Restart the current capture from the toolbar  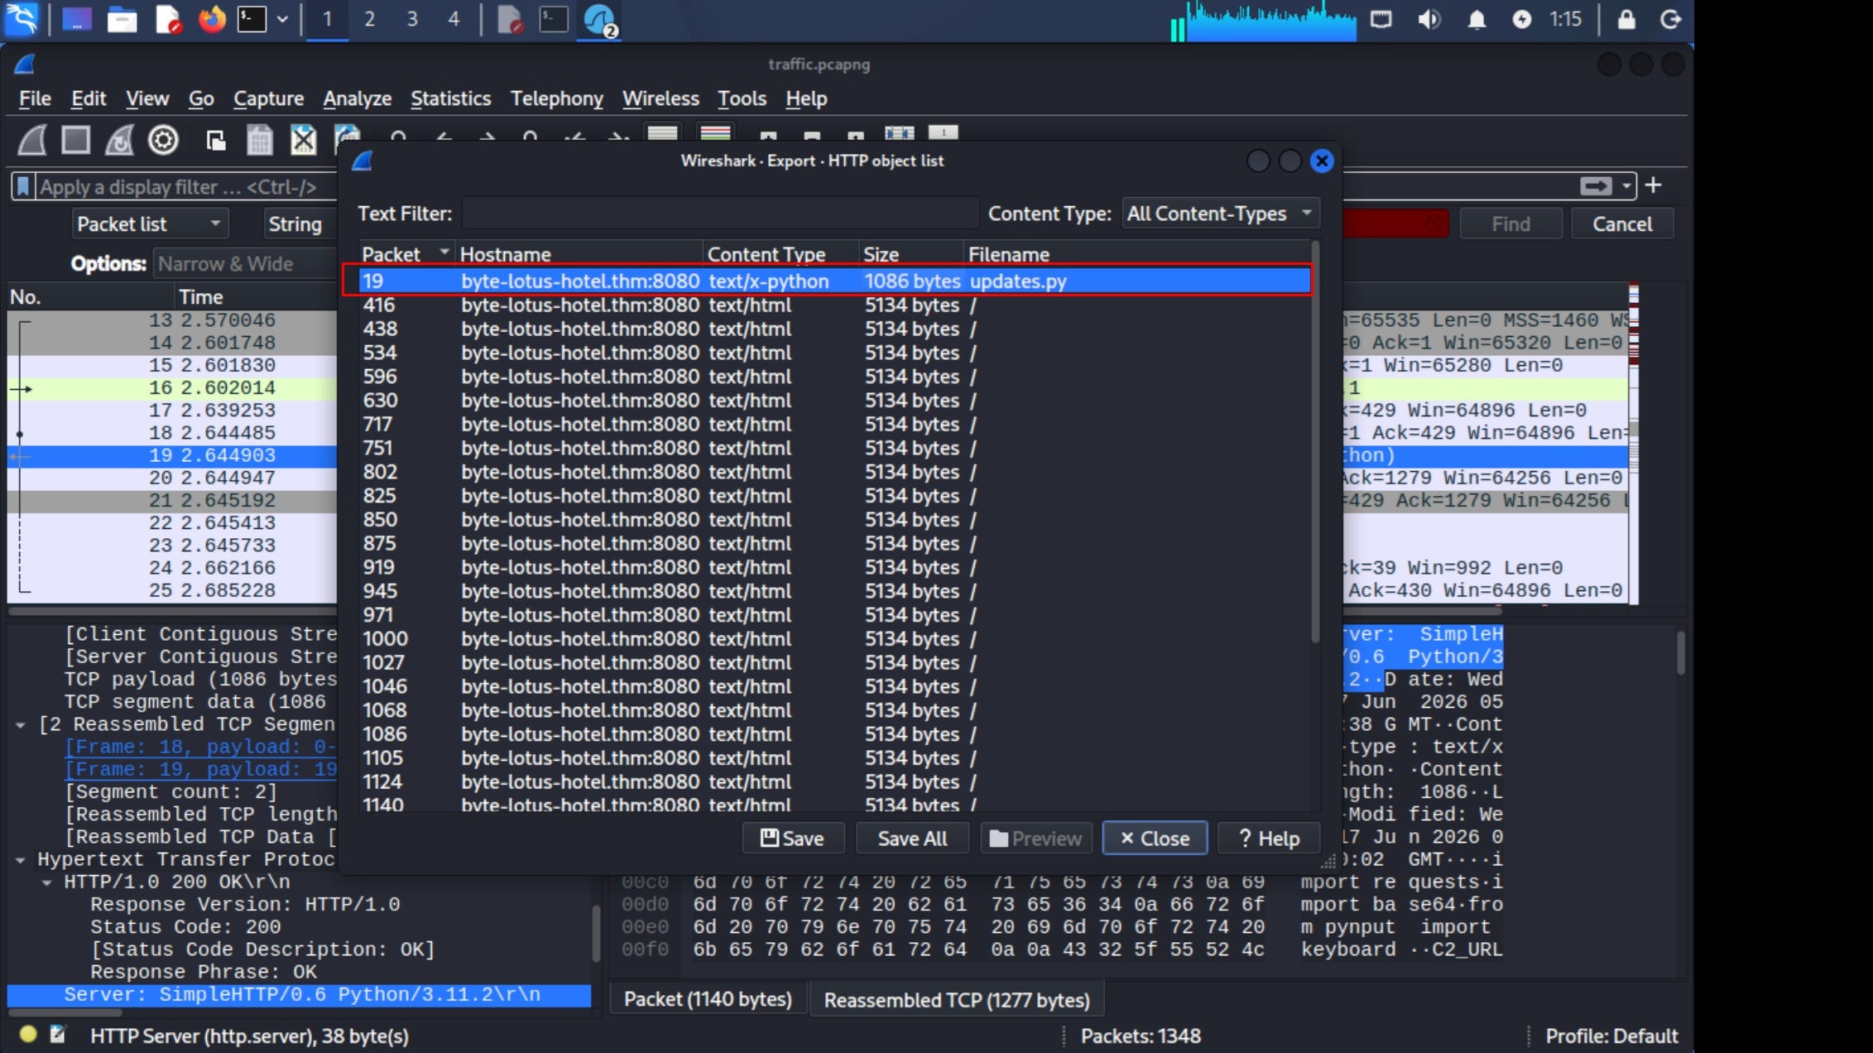pos(119,140)
